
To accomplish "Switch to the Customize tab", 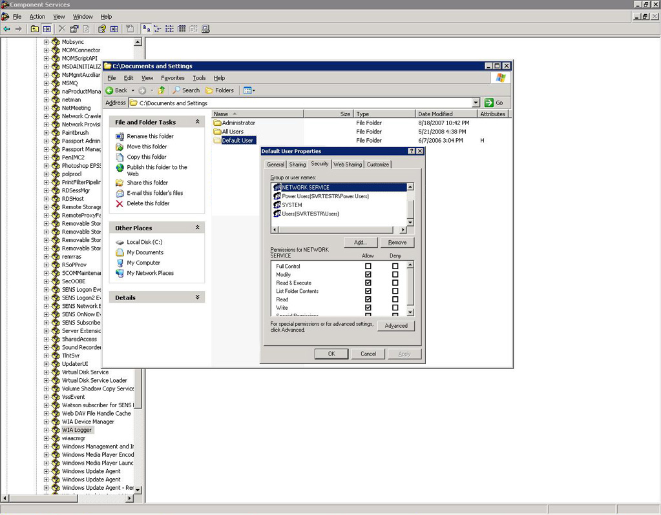I will 378,165.
